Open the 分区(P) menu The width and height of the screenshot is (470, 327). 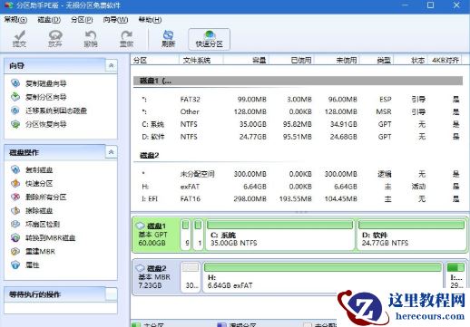[82, 20]
